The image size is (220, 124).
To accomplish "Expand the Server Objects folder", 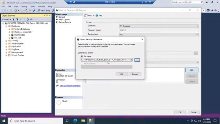I will click(x=6, y=44).
